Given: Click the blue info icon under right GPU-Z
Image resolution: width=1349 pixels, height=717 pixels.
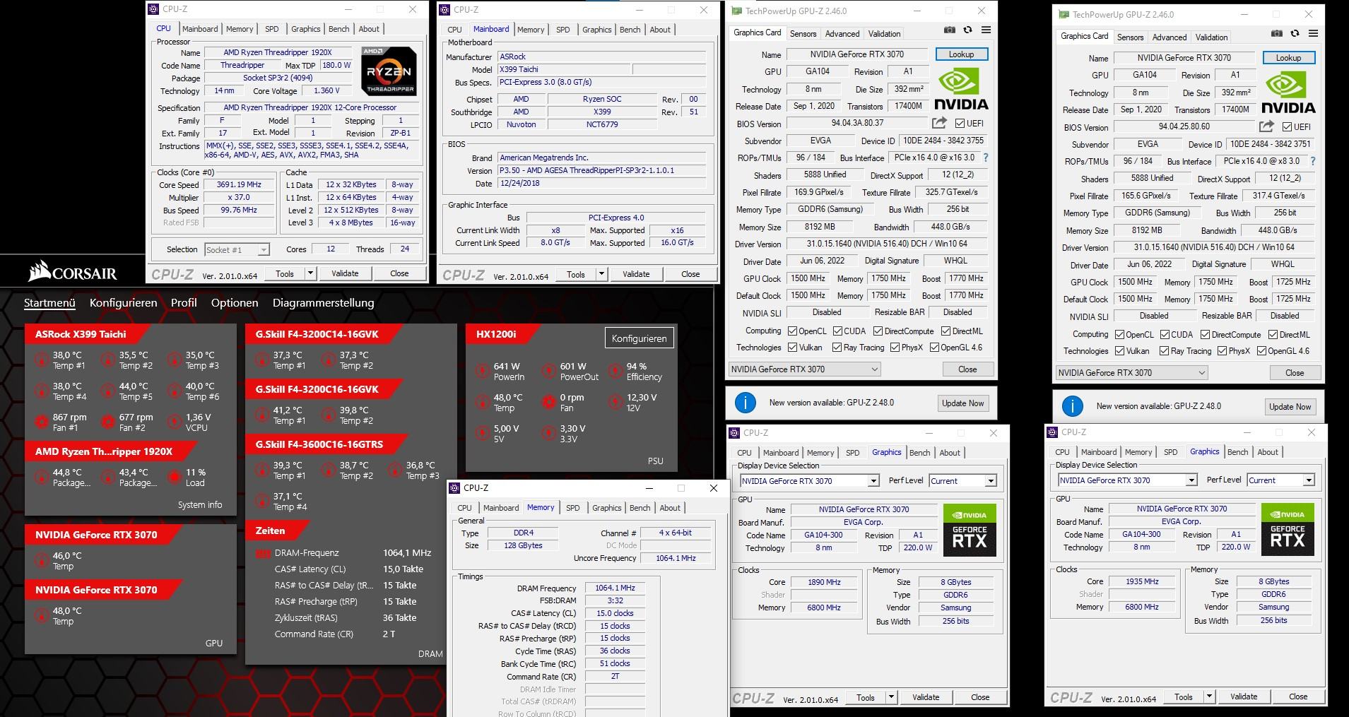Looking at the screenshot, I should [1072, 405].
